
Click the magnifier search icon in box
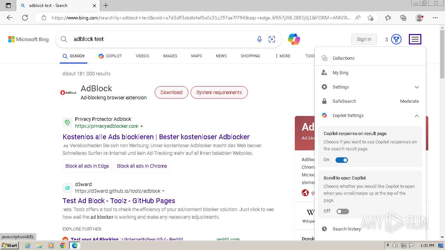tap(64, 39)
